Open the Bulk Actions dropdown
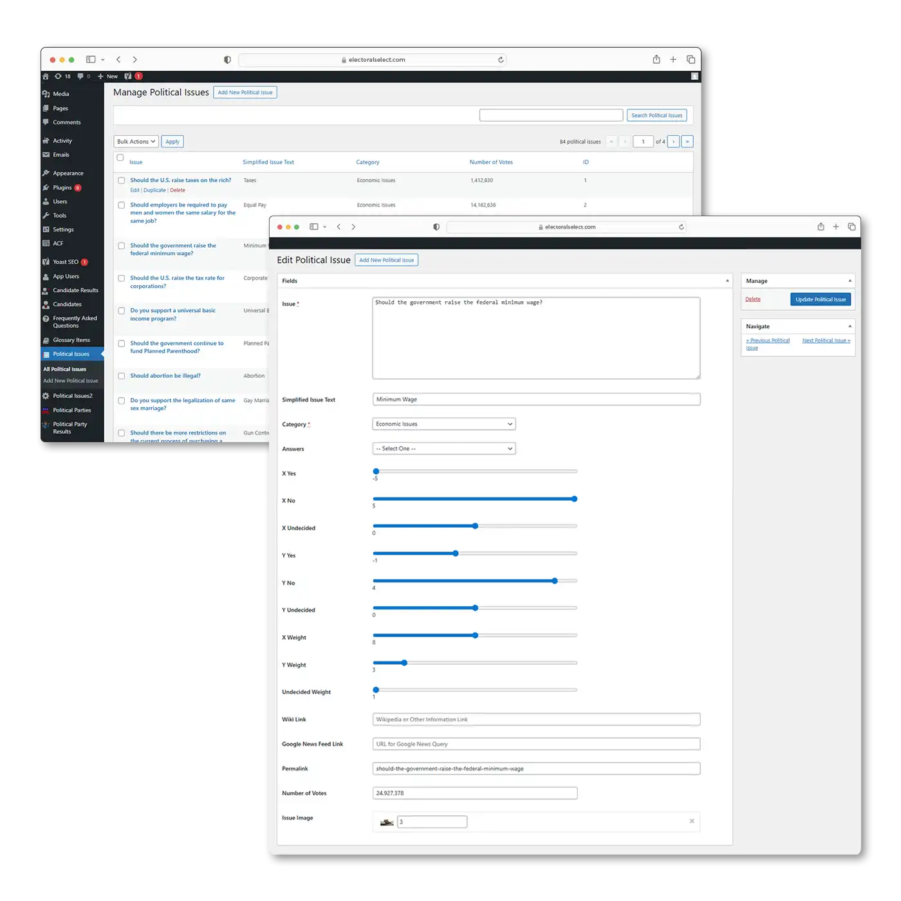The image size is (901, 901). [x=136, y=142]
